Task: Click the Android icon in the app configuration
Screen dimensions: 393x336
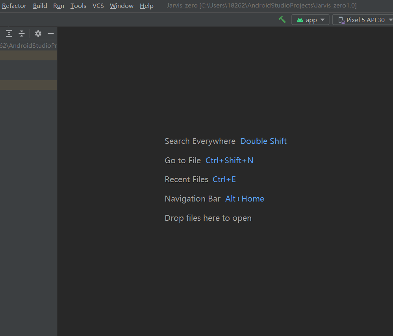Action: pyautogui.click(x=300, y=19)
